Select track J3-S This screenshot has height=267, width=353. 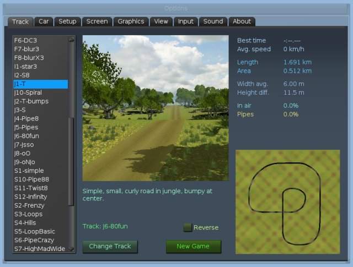click(x=41, y=110)
